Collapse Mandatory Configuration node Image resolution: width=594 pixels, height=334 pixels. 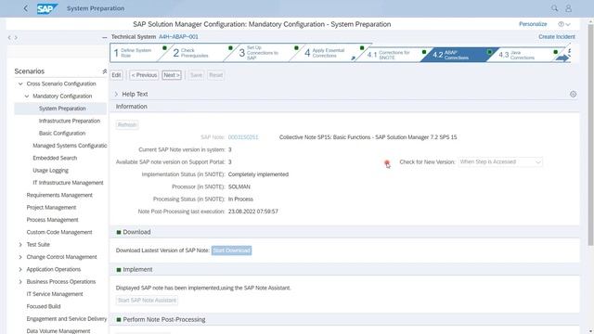[x=27, y=96]
